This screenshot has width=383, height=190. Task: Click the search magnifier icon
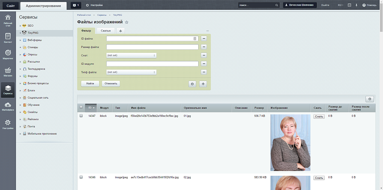[x=276, y=5]
